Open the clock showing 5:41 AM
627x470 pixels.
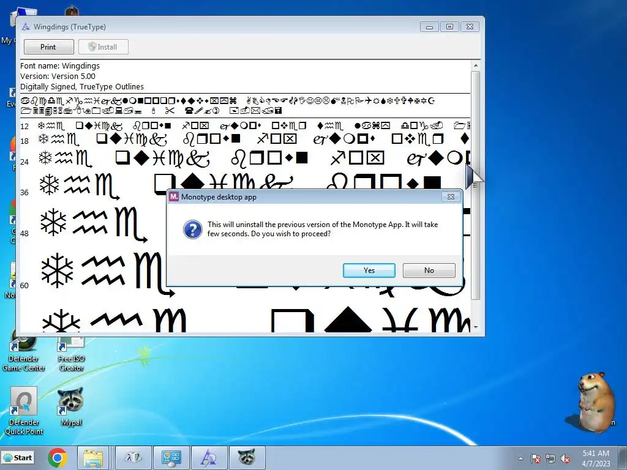coord(596,458)
